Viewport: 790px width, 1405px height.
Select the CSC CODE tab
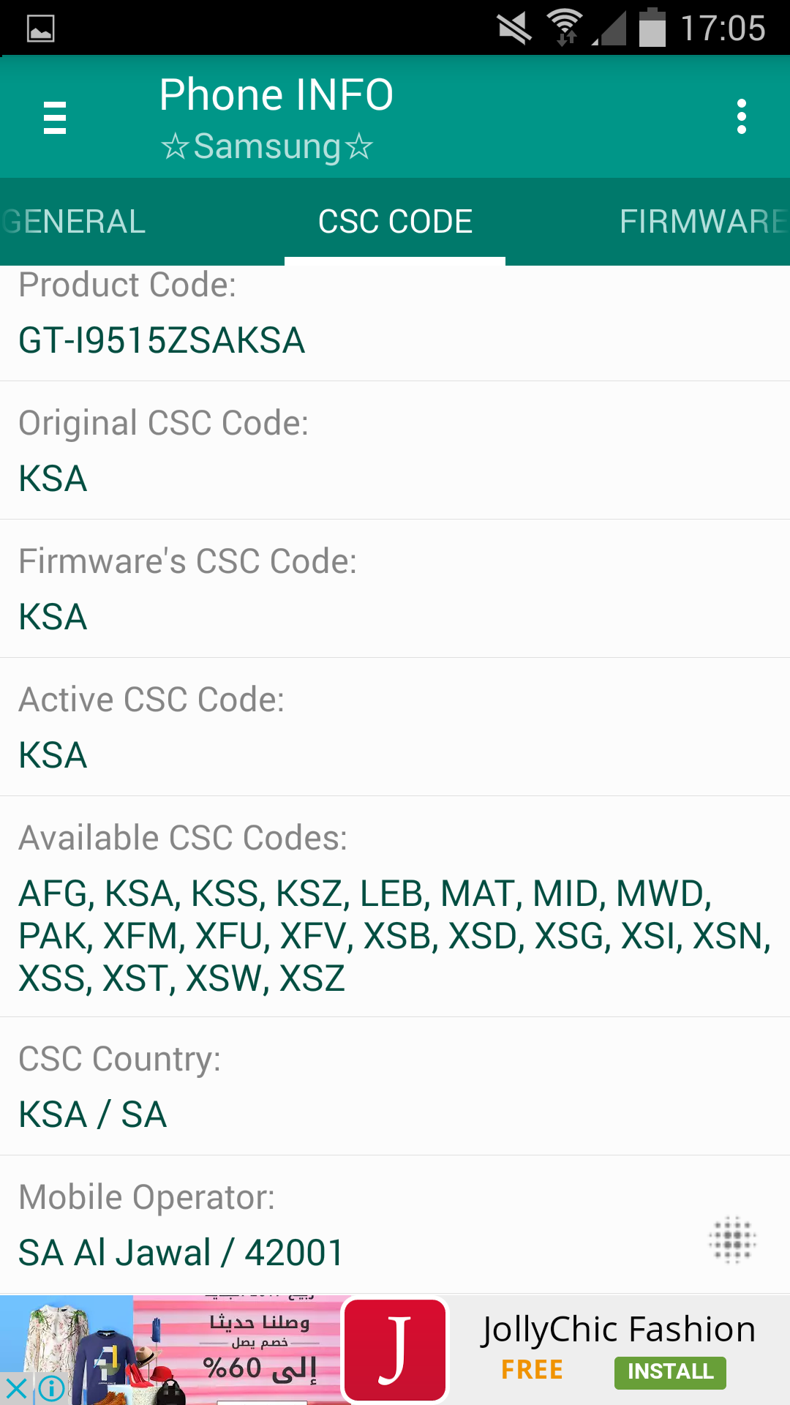pos(395,222)
